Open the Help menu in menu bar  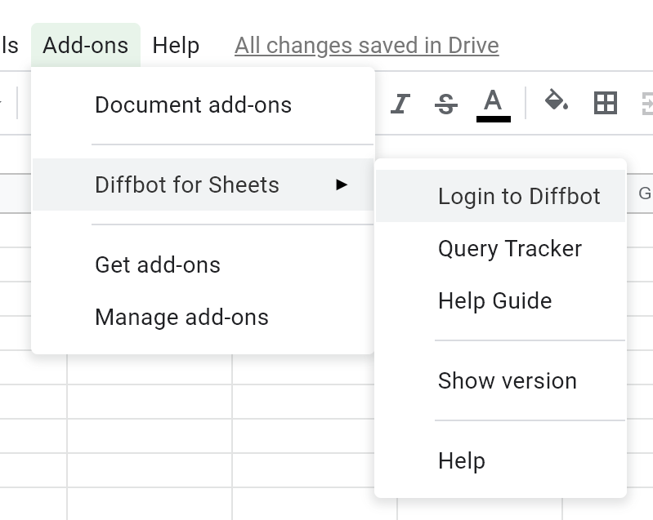pos(176,46)
